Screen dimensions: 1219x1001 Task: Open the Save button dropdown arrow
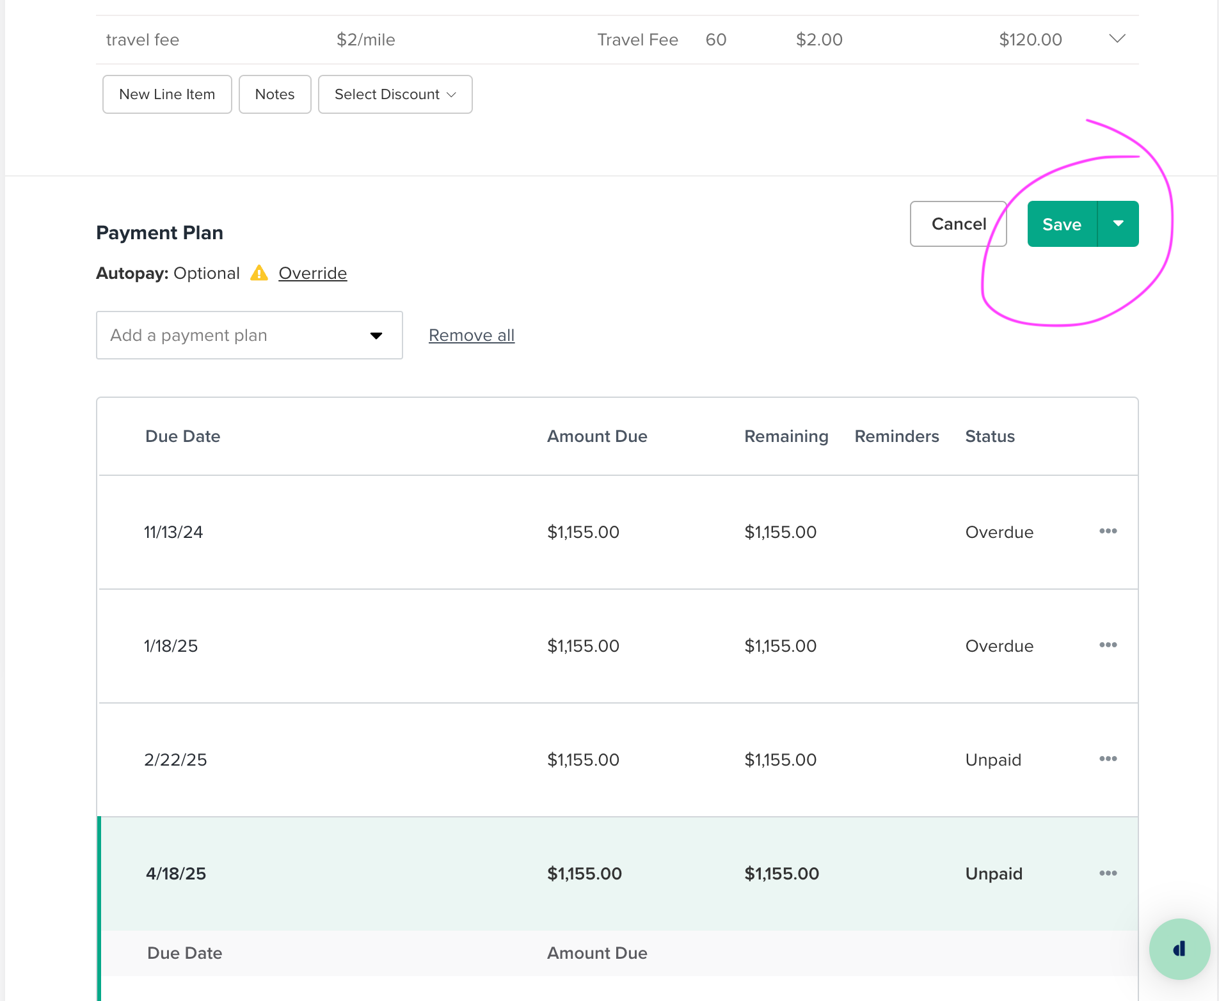click(1119, 224)
